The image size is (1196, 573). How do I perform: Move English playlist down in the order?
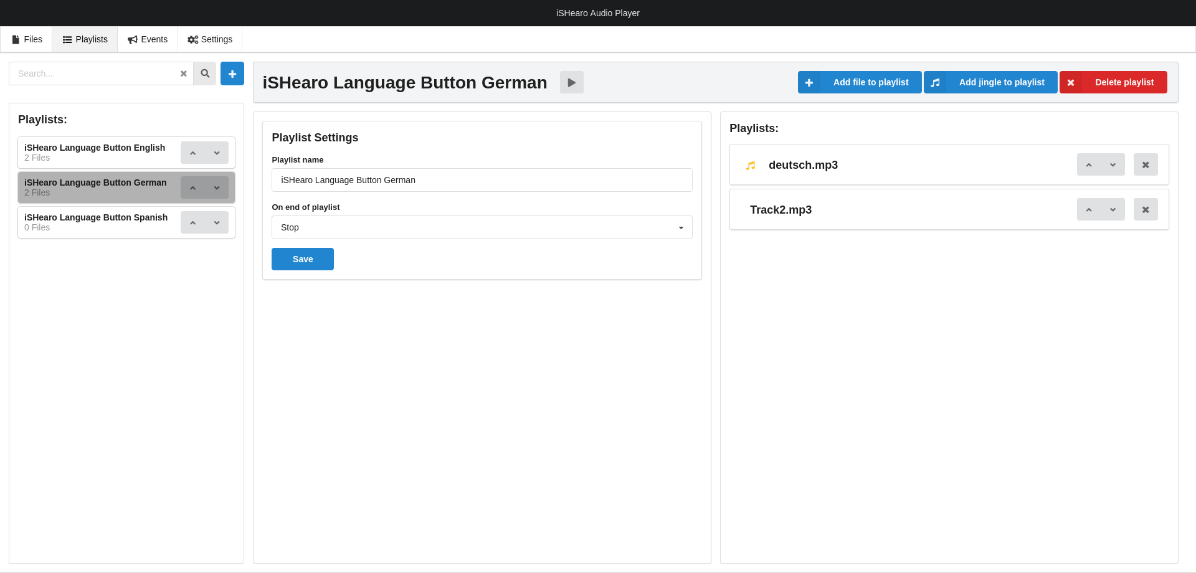217,153
